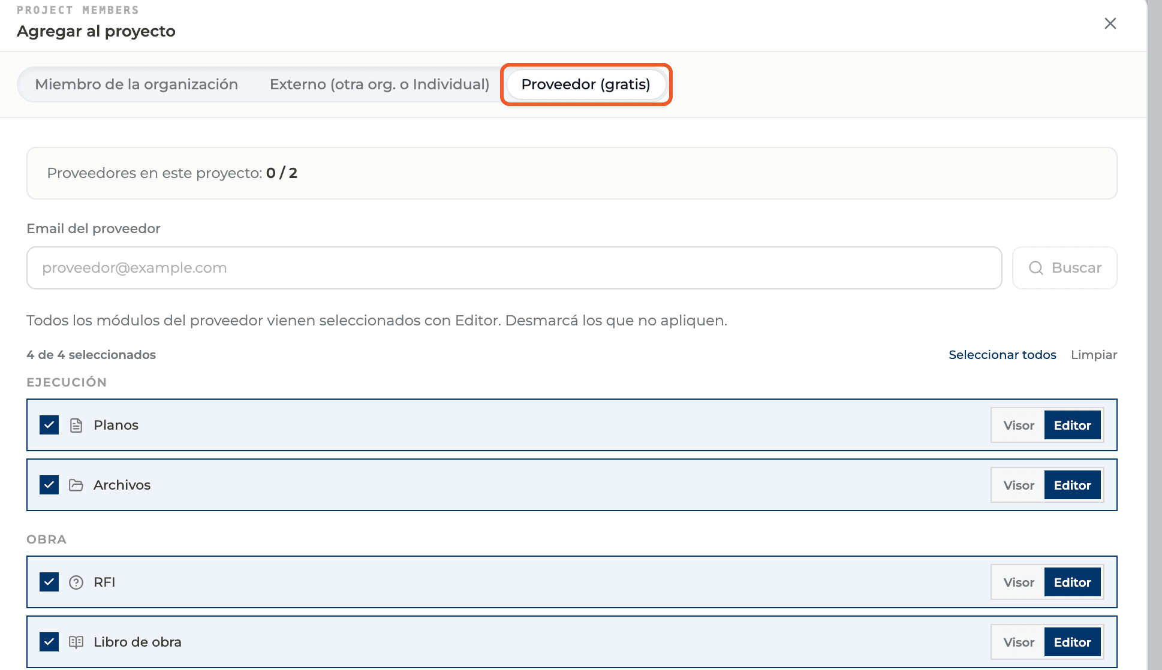Switch to Externo (otra org. o Individual) tab
The height and width of the screenshot is (670, 1162).
click(380, 84)
